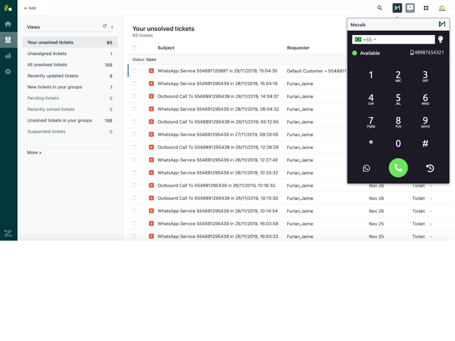Click the lightbulb icon in Mozaik
This screenshot has width=455, height=341.
[440, 40]
